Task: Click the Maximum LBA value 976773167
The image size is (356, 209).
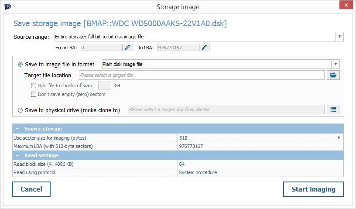Action: pyautogui.click(x=191, y=146)
